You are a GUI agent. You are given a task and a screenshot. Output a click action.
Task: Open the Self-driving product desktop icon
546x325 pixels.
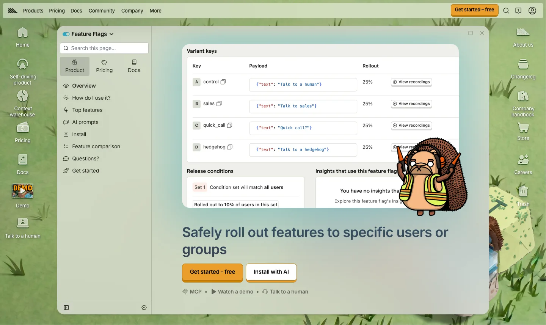[x=23, y=71]
